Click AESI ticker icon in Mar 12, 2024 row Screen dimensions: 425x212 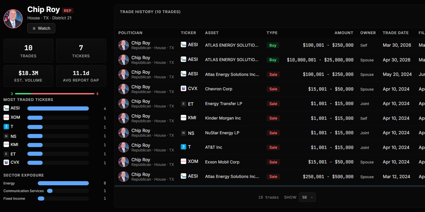pos(183,176)
